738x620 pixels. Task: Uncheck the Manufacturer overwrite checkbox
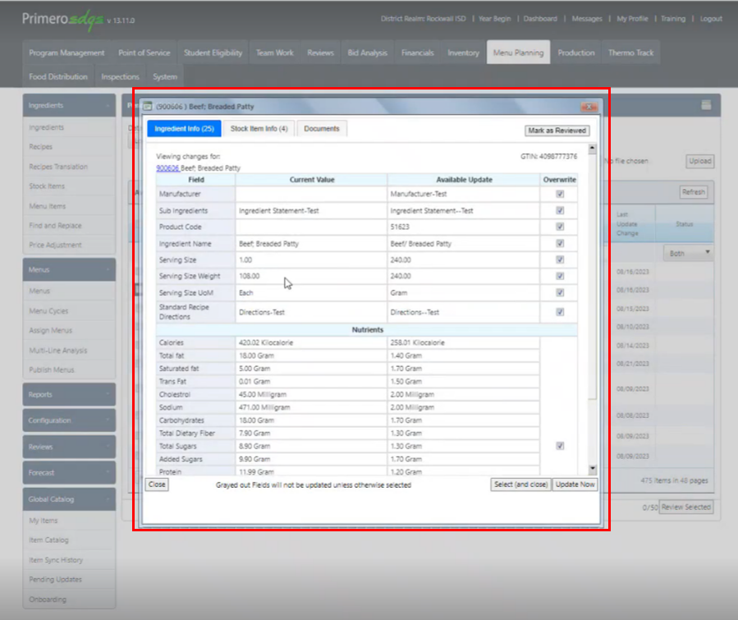click(560, 195)
